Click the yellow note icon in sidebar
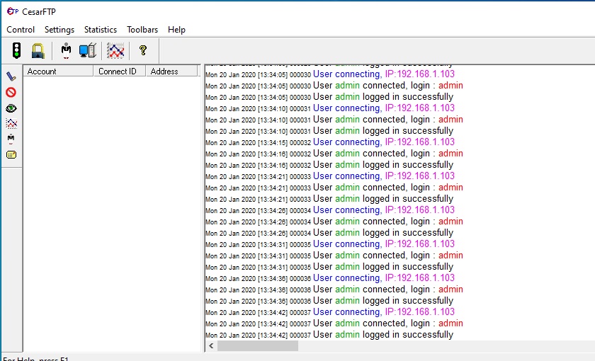Viewport: 595px width, 361px height. pyautogui.click(x=11, y=155)
